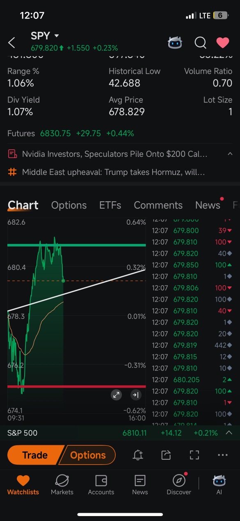This screenshot has width=240, height=521.
Task: Tap the orange Trade button
Action: point(34,455)
